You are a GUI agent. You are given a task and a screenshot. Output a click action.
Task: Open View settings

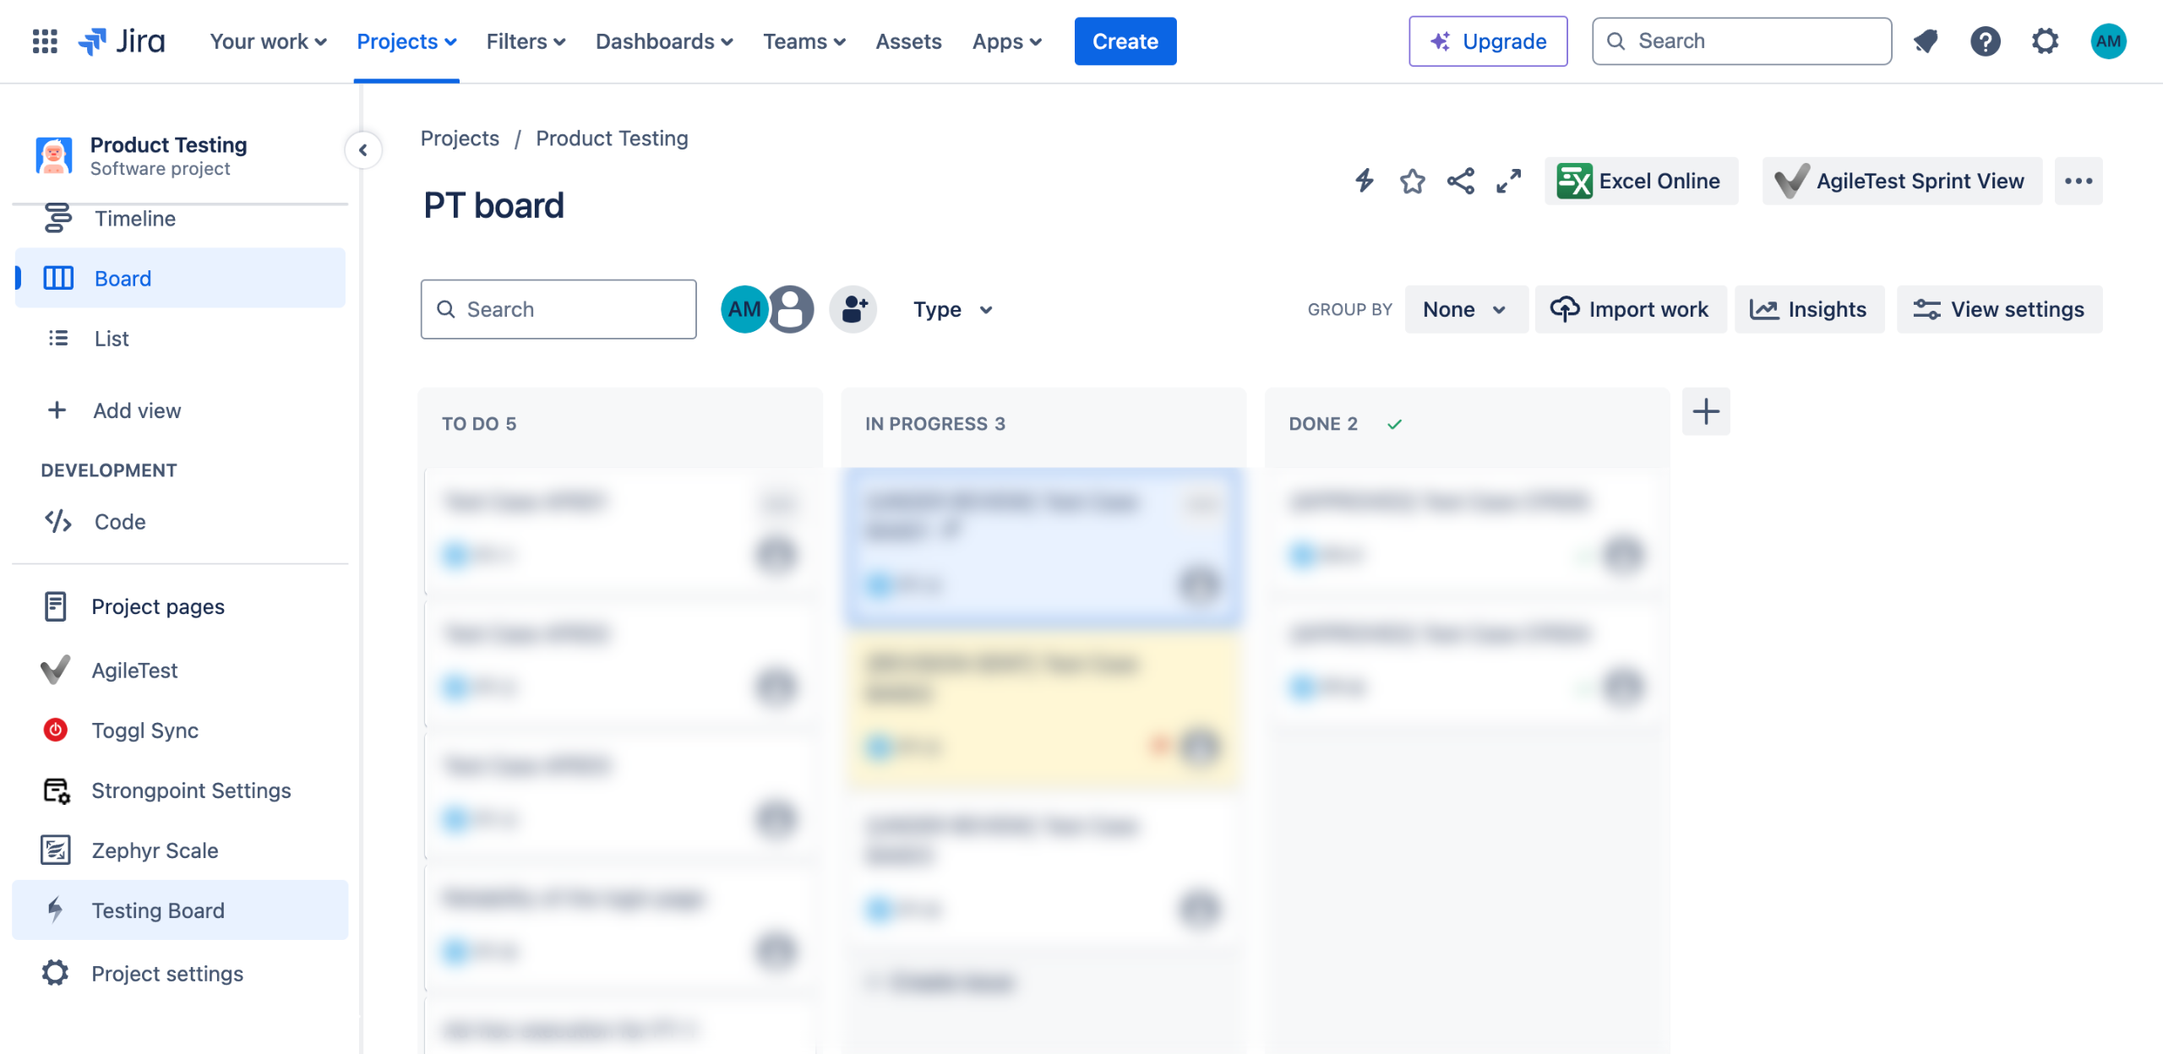click(x=1999, y=310)
